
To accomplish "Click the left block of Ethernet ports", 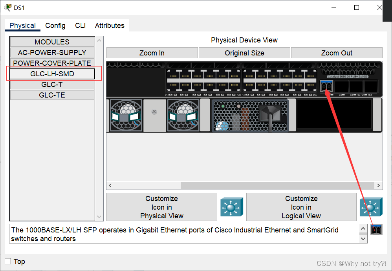I will point(203,81).
